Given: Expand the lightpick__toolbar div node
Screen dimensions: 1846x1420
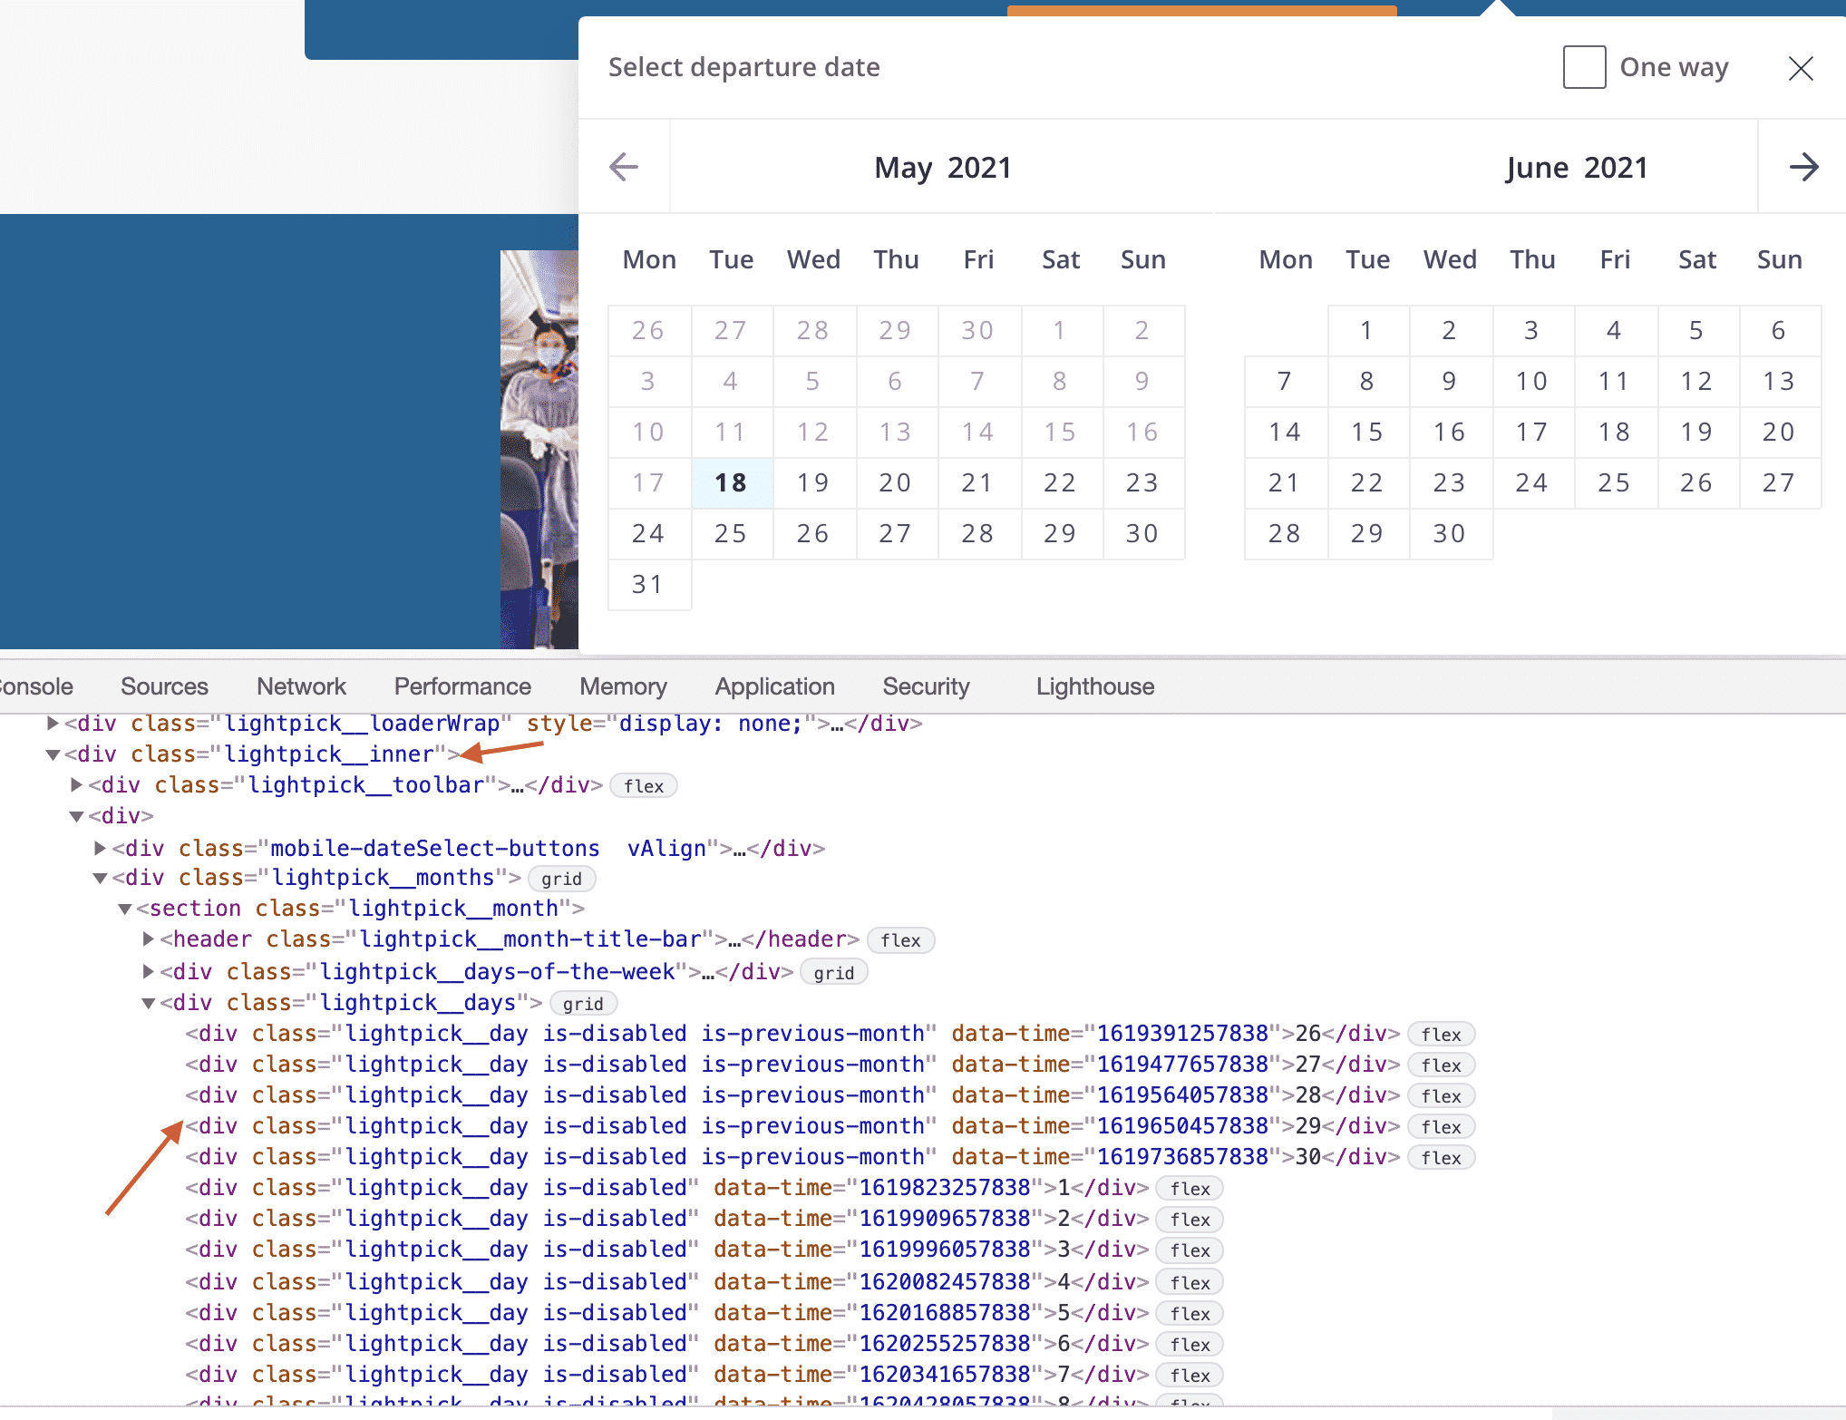Looking at the screenshot, I should point(77,785).
